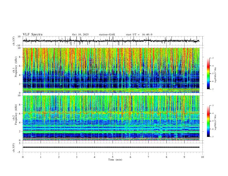
Task: Click the '-7' label on ch.2 color bar
Action: 212,137
